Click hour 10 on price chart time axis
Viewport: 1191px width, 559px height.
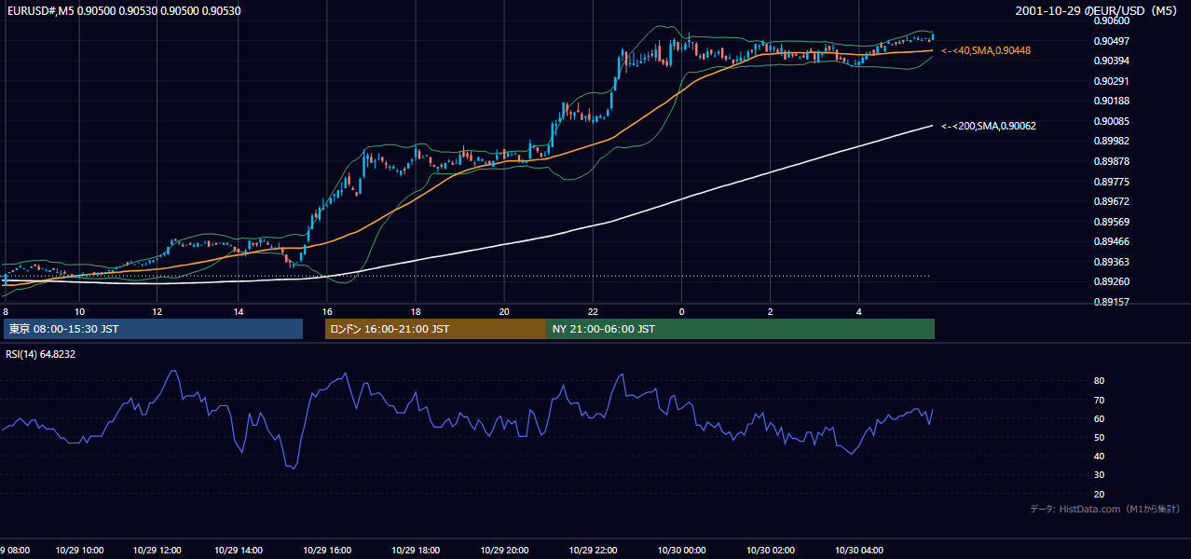(79, 311)
